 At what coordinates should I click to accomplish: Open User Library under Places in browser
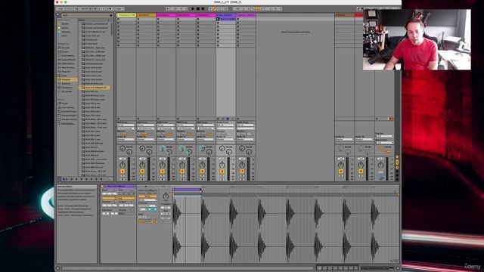click(67, 107)
